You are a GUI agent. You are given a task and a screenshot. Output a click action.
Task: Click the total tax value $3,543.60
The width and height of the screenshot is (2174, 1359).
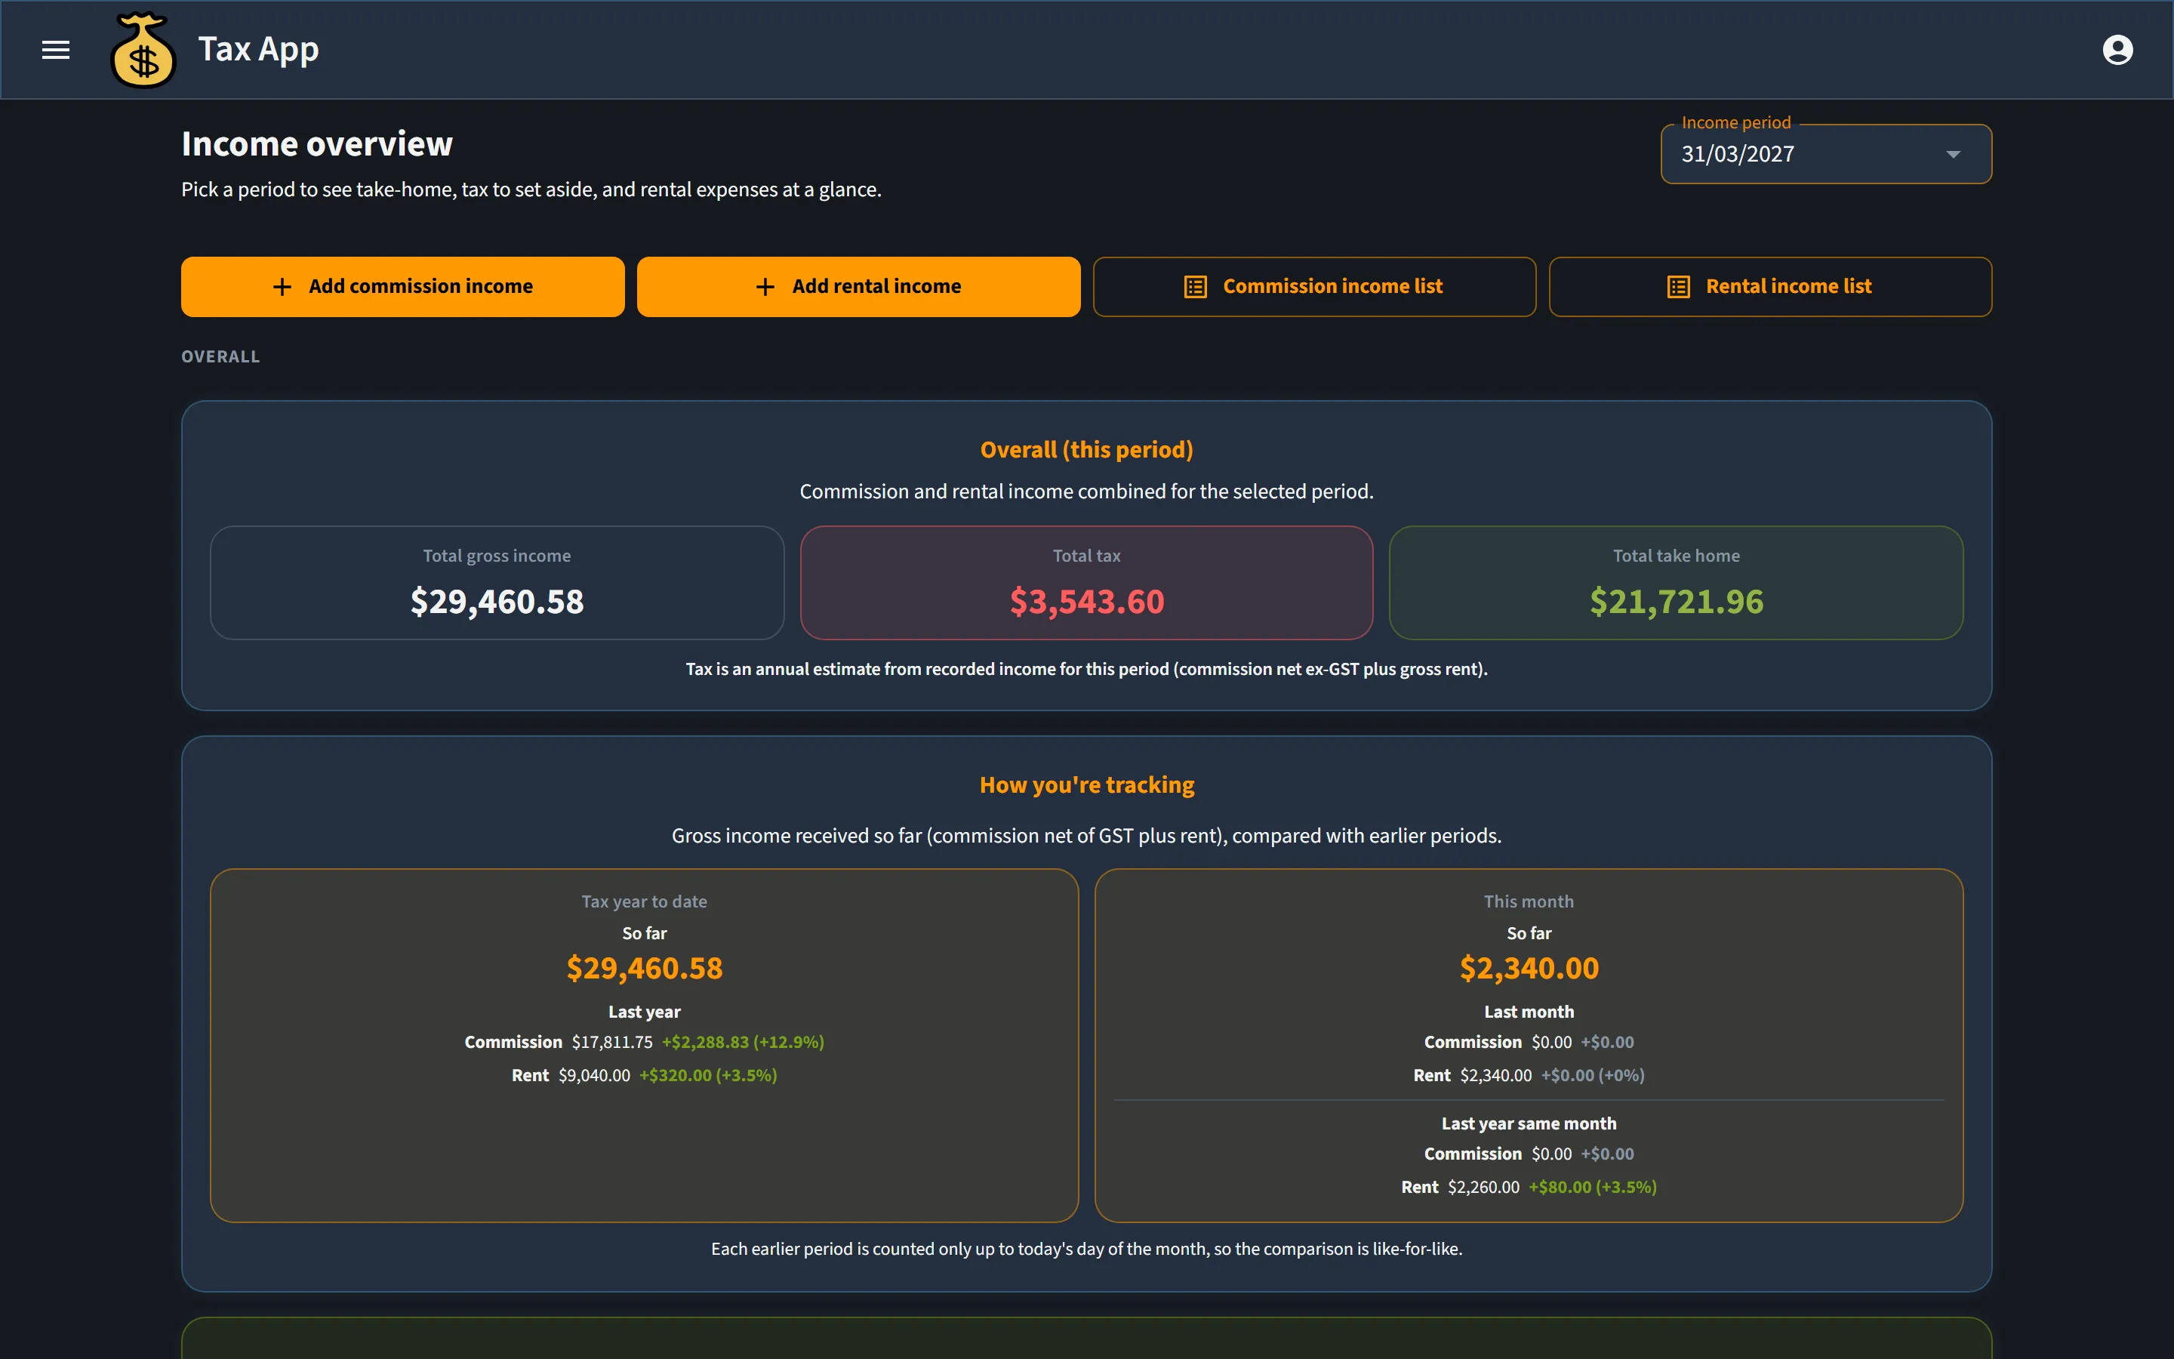coord(1087,601)
